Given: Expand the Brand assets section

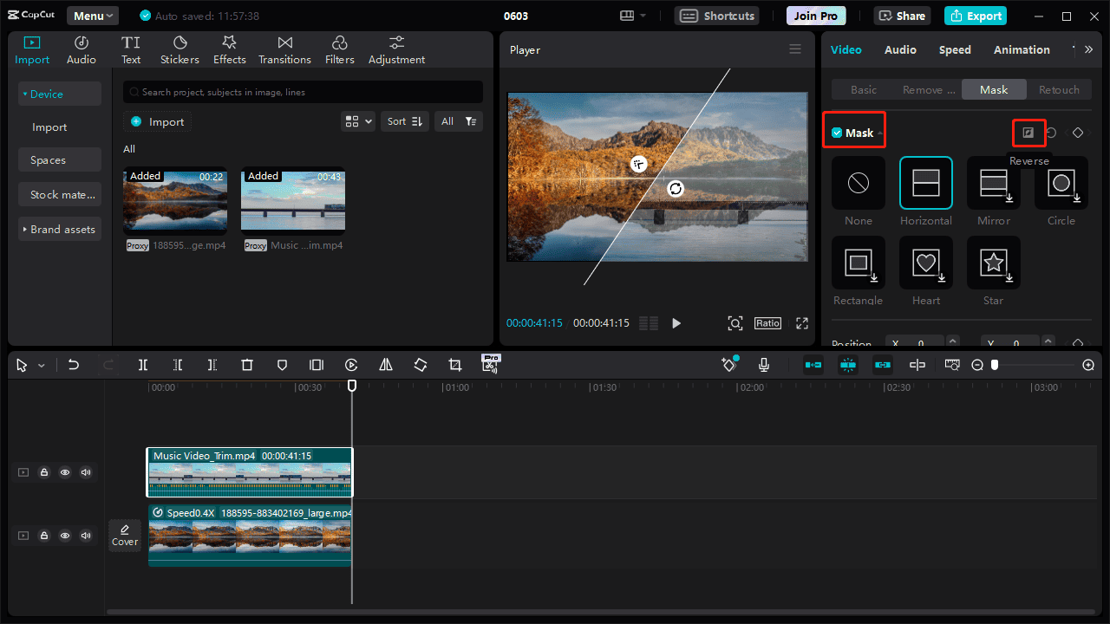Looking at the screenshot, I should (60, 229).
